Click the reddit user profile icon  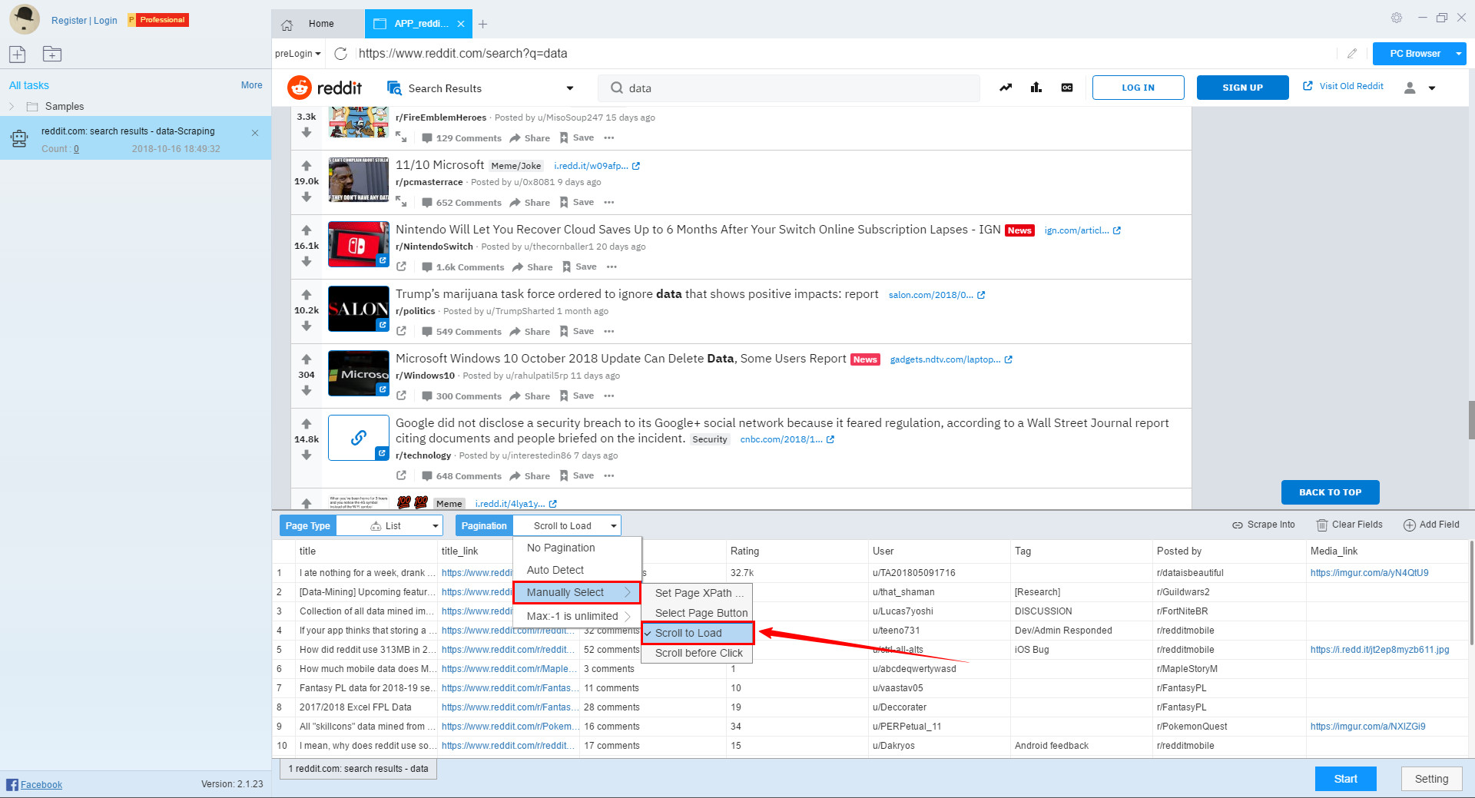tap(1410, 88)
